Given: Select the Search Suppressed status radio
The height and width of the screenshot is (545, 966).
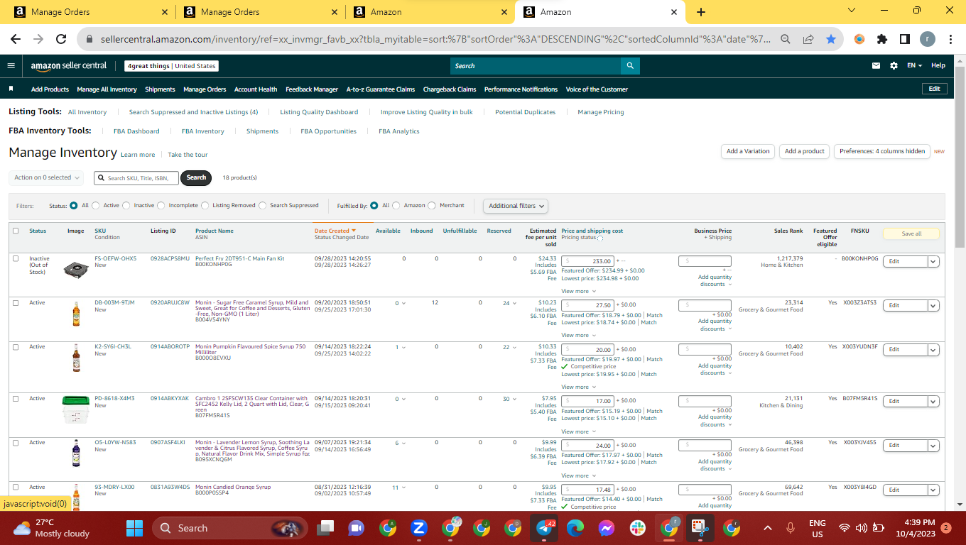Looking at the screenshot, I should click(263, 206).
